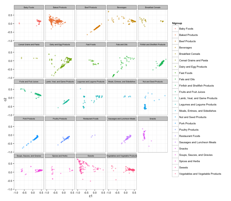Viewport: 231px width, 201px height.
Task: Click 'Vegetables and Vegetable Products' legend label
Action: click(x=200, y=174)
